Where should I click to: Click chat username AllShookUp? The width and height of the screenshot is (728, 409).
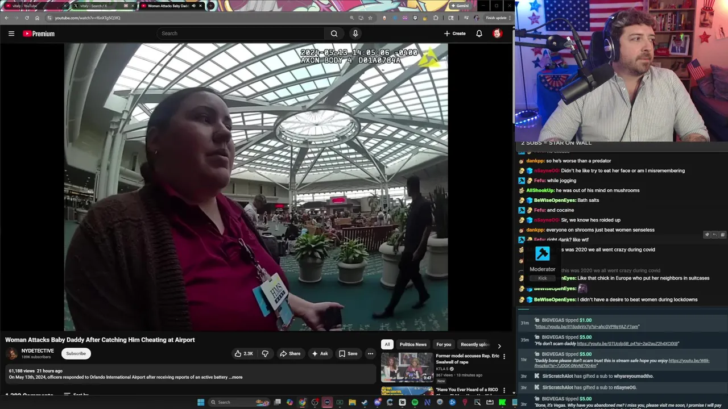tap(540, 190)
